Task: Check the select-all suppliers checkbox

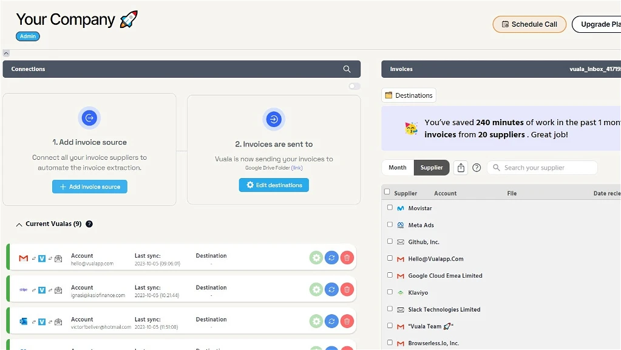Action: click(387, 192)
